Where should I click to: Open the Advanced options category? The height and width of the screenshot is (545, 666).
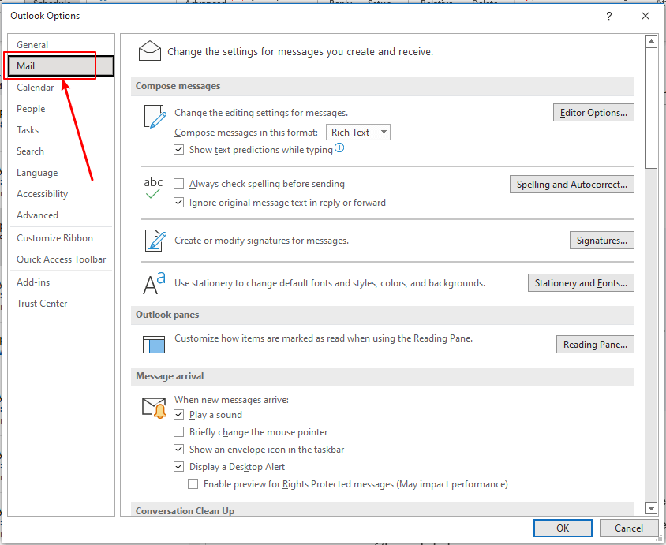(62, 215)
